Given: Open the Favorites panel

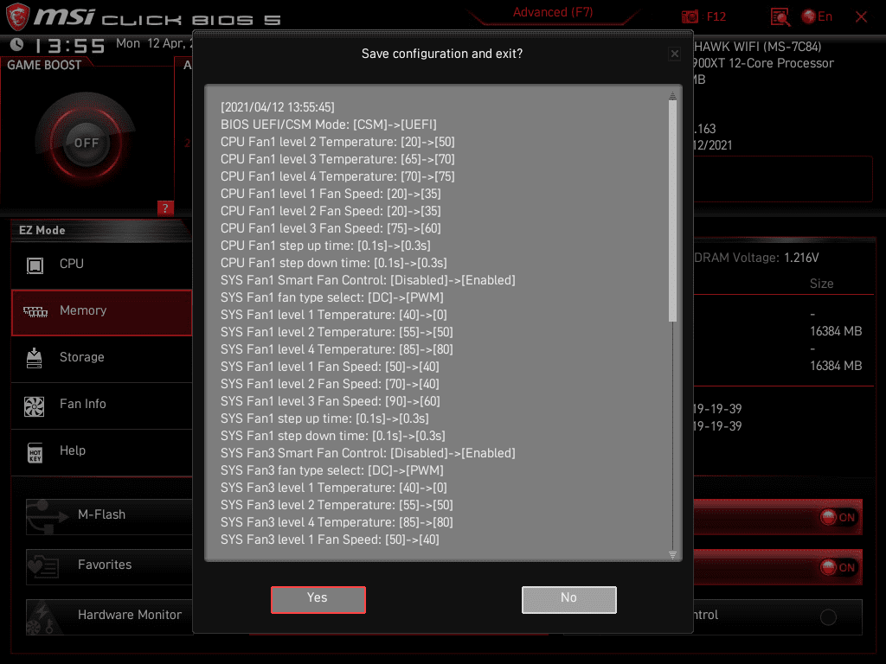Looking at the screenshot, I should (x=109, y=566).
